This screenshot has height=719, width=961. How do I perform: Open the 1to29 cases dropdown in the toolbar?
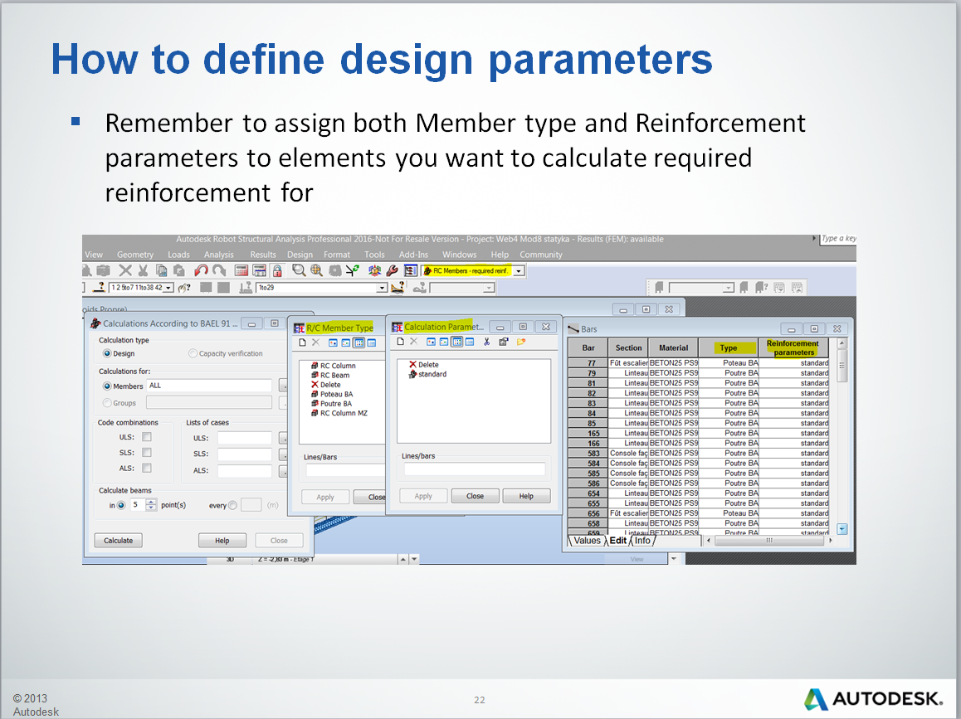(383, 288)
